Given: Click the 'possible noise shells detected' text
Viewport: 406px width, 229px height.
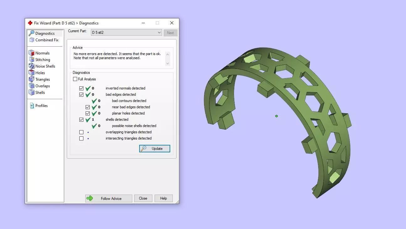Looking at the screenshot, I should (134, 126).
